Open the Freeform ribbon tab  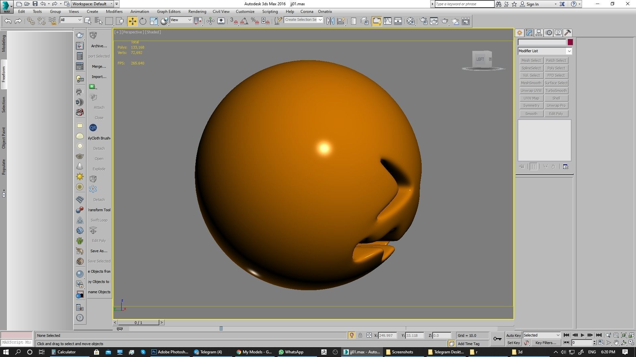click(4, 74)
